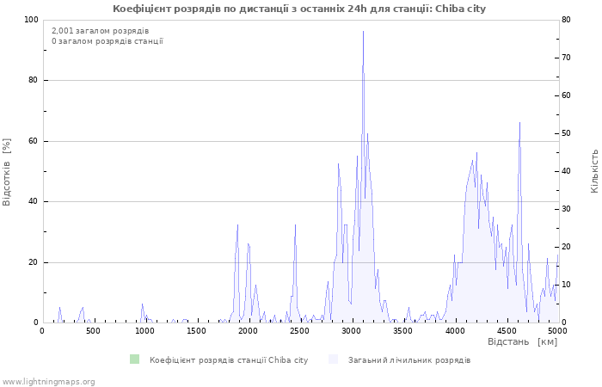The image size is (602, 387).
Task: Click the tallest peak near 3100 km
Action: click(363, 32)
